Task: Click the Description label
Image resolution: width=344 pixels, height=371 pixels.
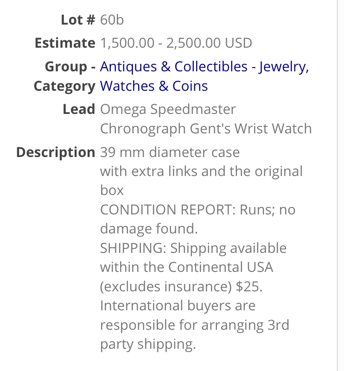Action: click(x=55, y=152)
